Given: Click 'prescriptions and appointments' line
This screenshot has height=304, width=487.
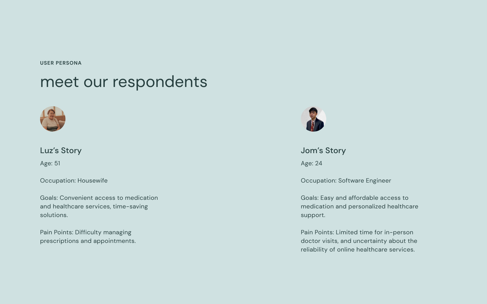Looking at the screenshot, I should click(x=88, y=241).
